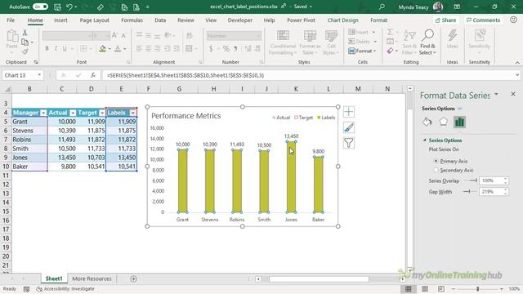Click the Share button
Viewport: 523px width, 294px height.
click(446, 20)
